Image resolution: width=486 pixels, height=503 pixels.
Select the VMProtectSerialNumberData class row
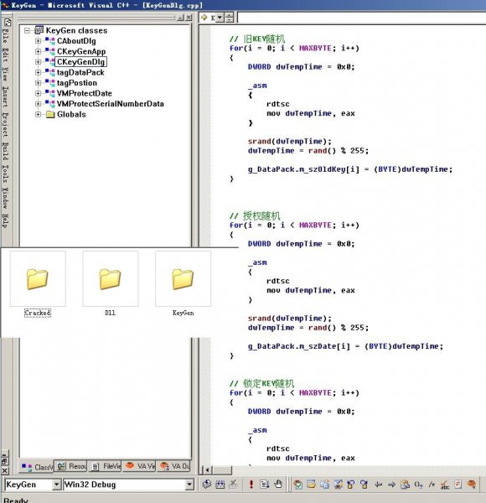(x=111, y=104)
